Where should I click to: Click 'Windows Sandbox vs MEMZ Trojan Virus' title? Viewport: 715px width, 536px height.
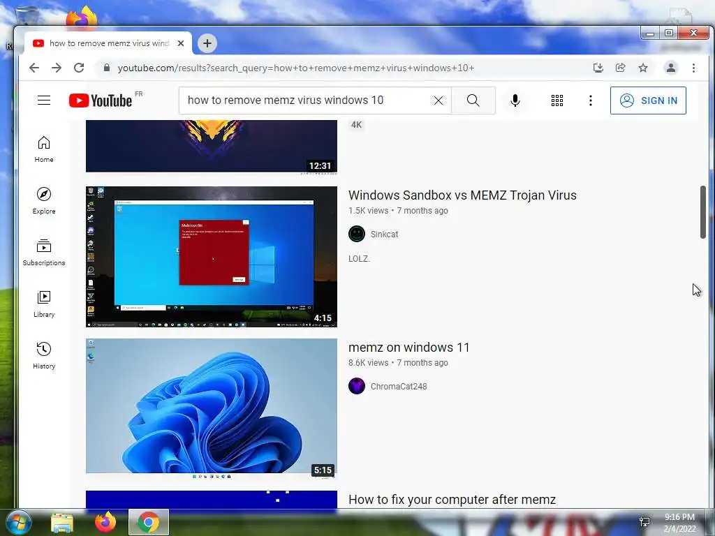tap(462, 195)
